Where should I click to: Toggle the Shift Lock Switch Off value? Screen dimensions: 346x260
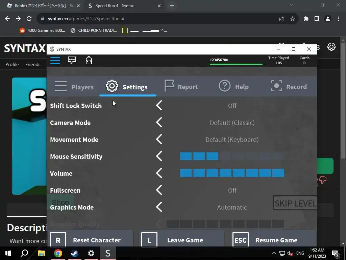coord(232,106)
